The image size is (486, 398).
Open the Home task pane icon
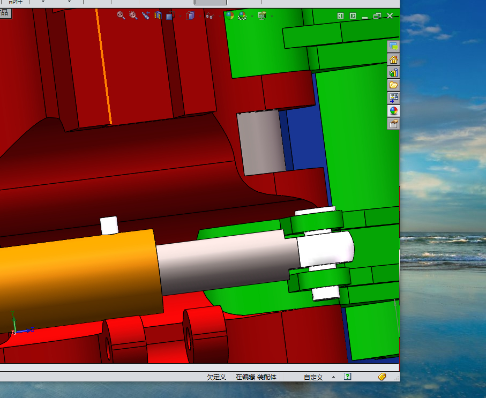coord(393,59)
